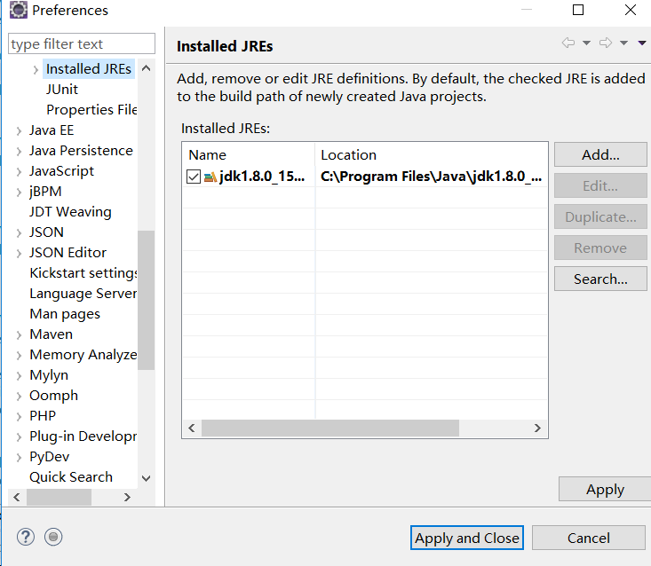Open the forward history dropdown arrow
Viewport: 651px width, 566px height.
tap(623, 43)
